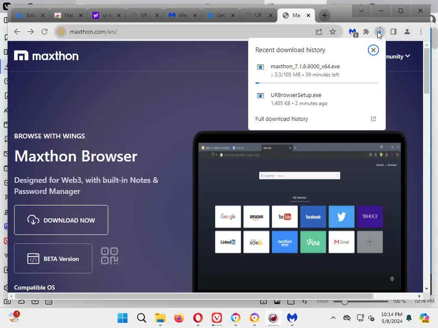This screenshot has width=438, height=328.
Task: Open URBrowserSetup.exe download entry
Action: pos(317,99)
